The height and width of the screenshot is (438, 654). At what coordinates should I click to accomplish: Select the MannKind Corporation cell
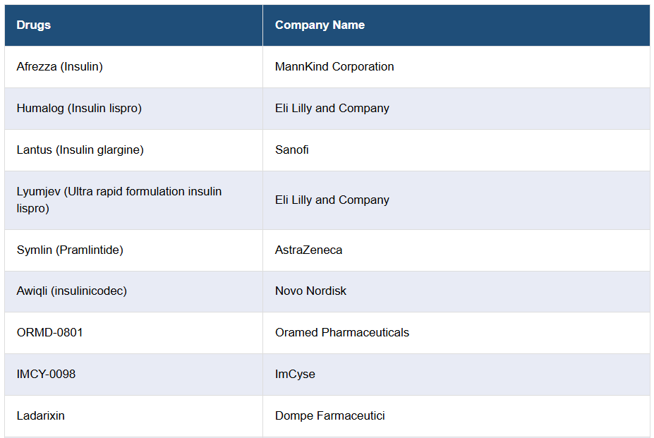pyautogui.click(x=334, y=67)
